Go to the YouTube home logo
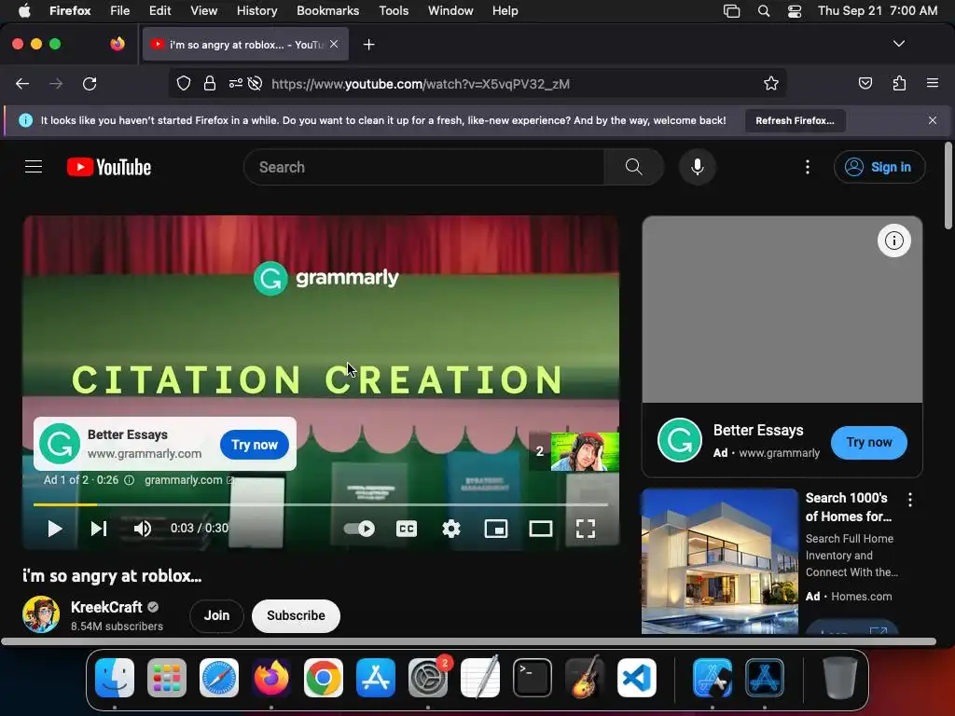 click(109, 167)
